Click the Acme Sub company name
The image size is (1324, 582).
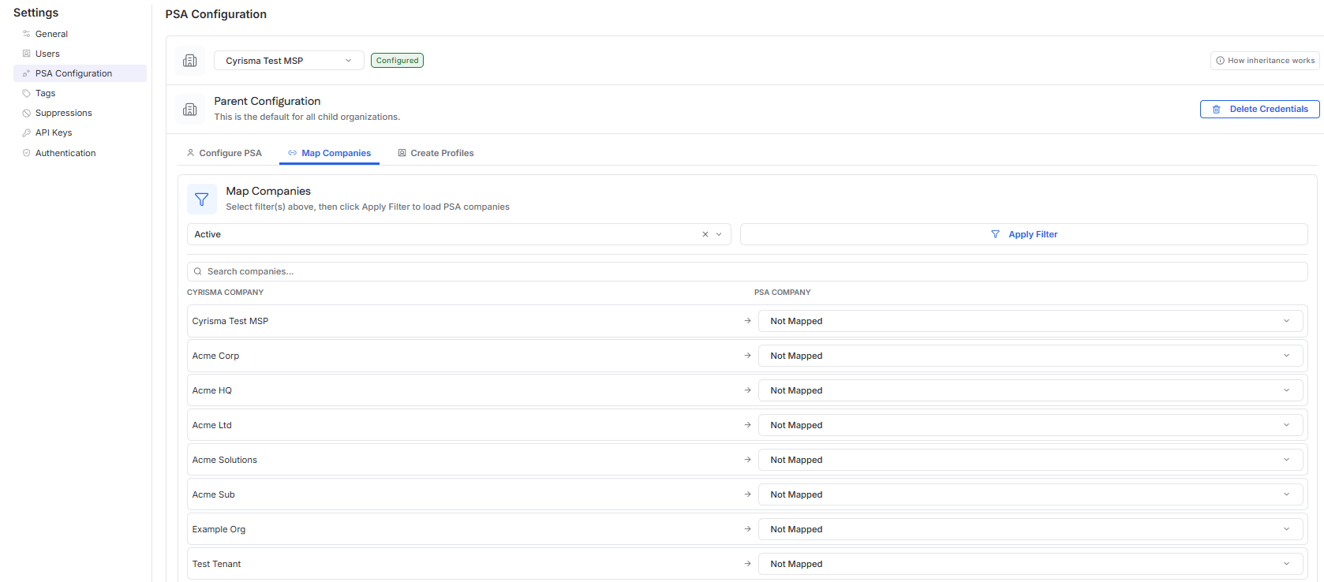[x=214, y=494]
